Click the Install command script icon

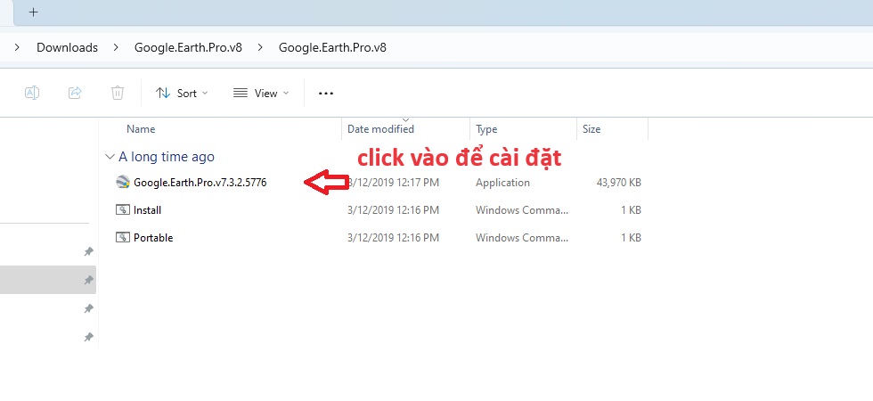[123, 210]
